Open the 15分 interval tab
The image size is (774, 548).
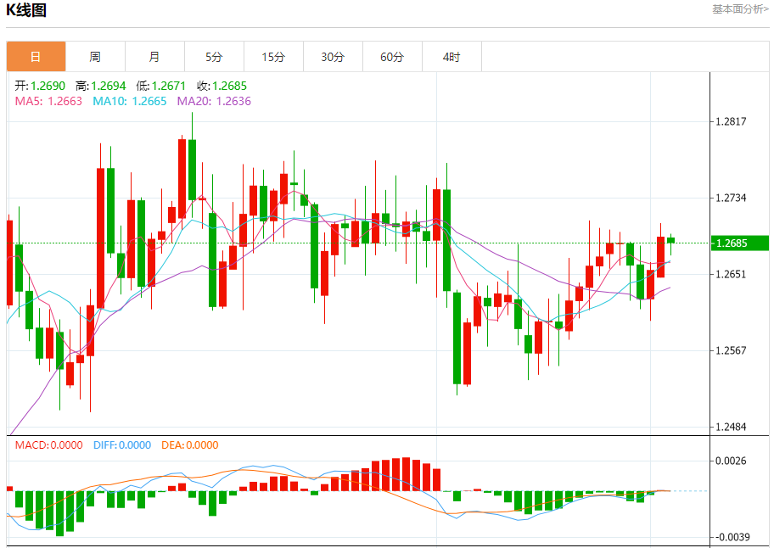[273, 57]
